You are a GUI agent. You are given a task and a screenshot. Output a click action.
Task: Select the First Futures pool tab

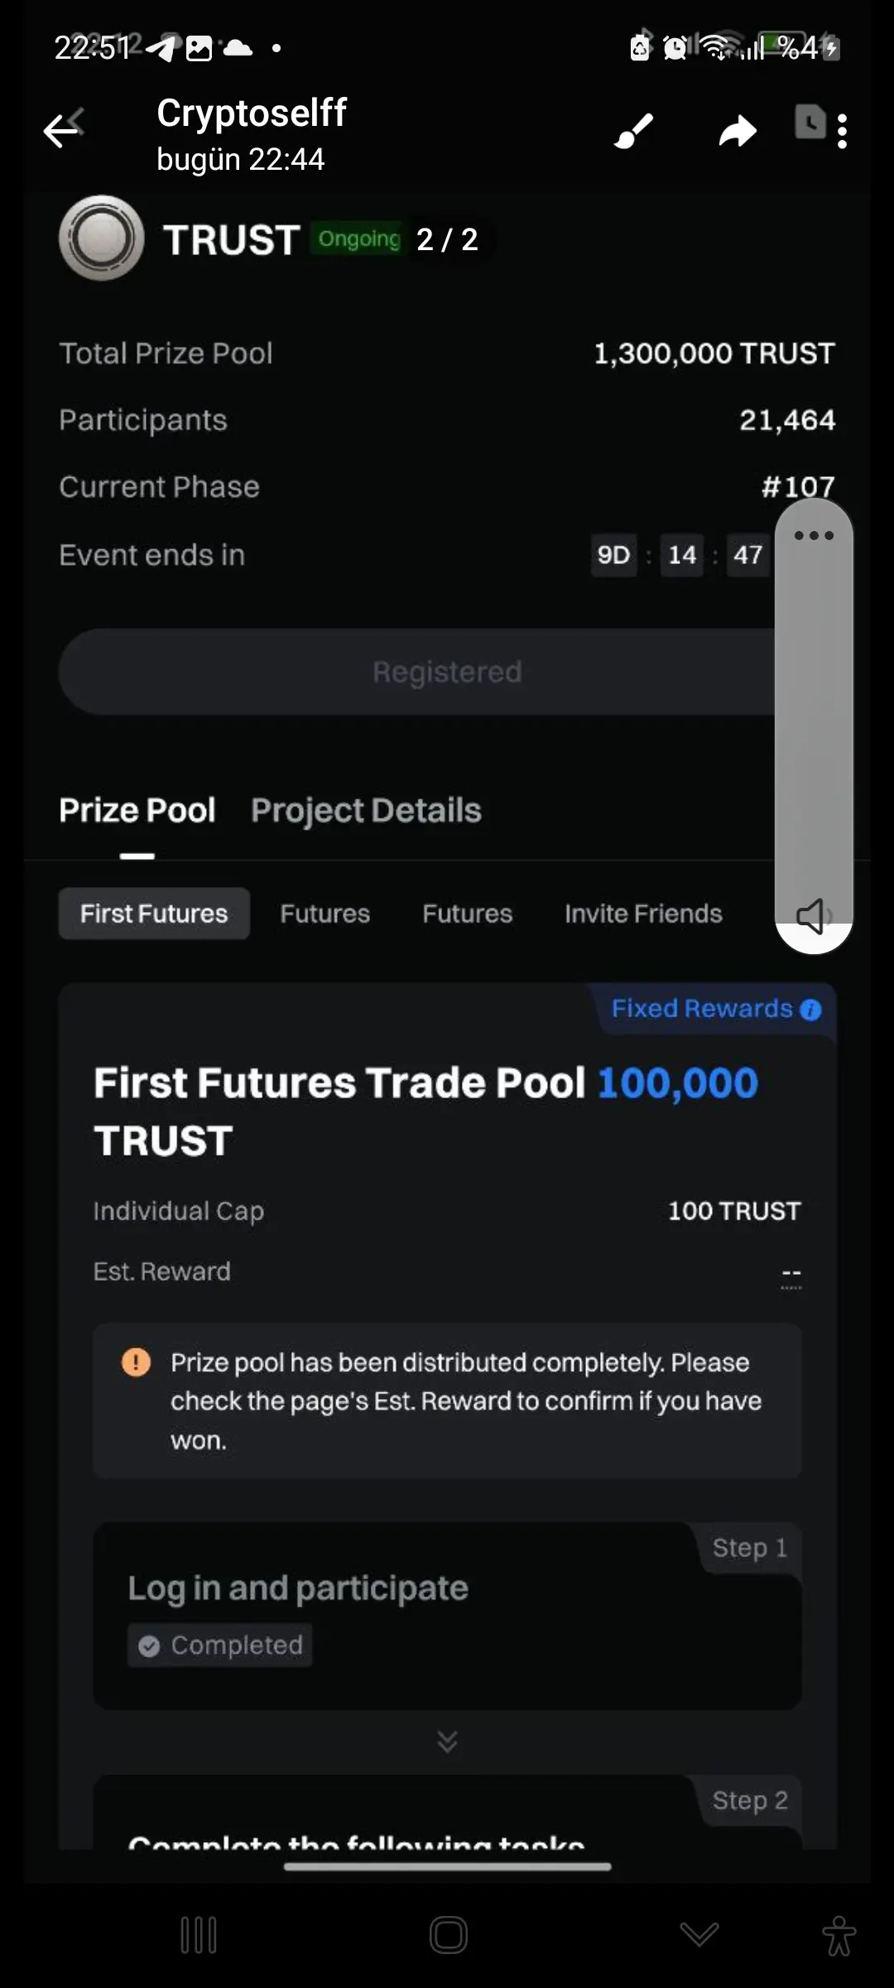click(154, 914)
